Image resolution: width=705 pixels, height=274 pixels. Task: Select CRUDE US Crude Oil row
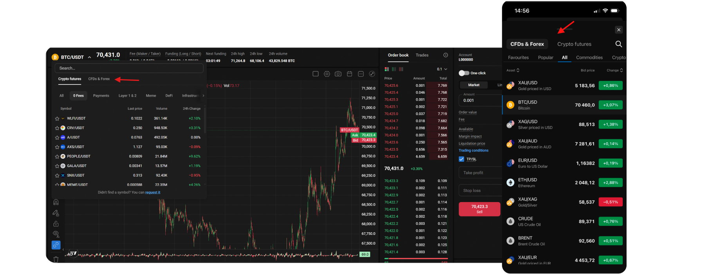point(564,221)
